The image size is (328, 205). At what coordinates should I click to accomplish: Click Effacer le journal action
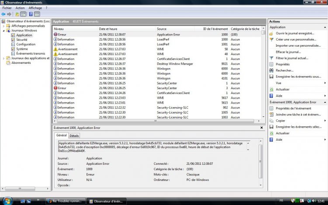pos(288,52)
